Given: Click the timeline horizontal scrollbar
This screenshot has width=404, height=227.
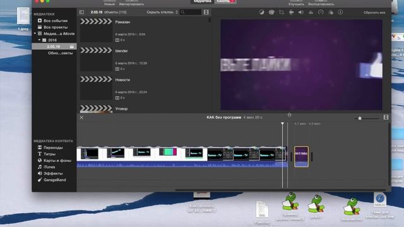Looking at the screenshot, I should [x=280, y=190].
